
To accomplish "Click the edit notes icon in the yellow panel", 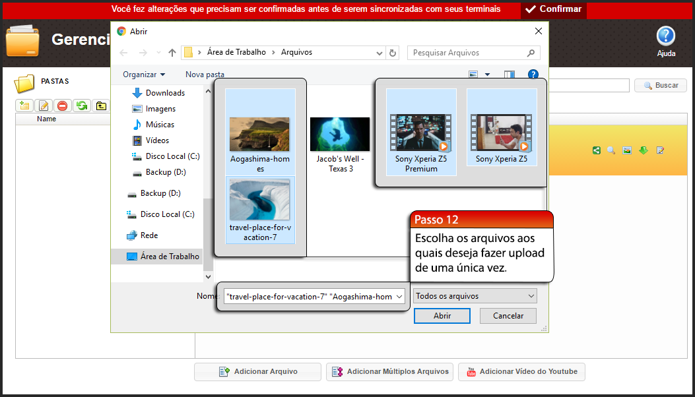I will point(660,150).
